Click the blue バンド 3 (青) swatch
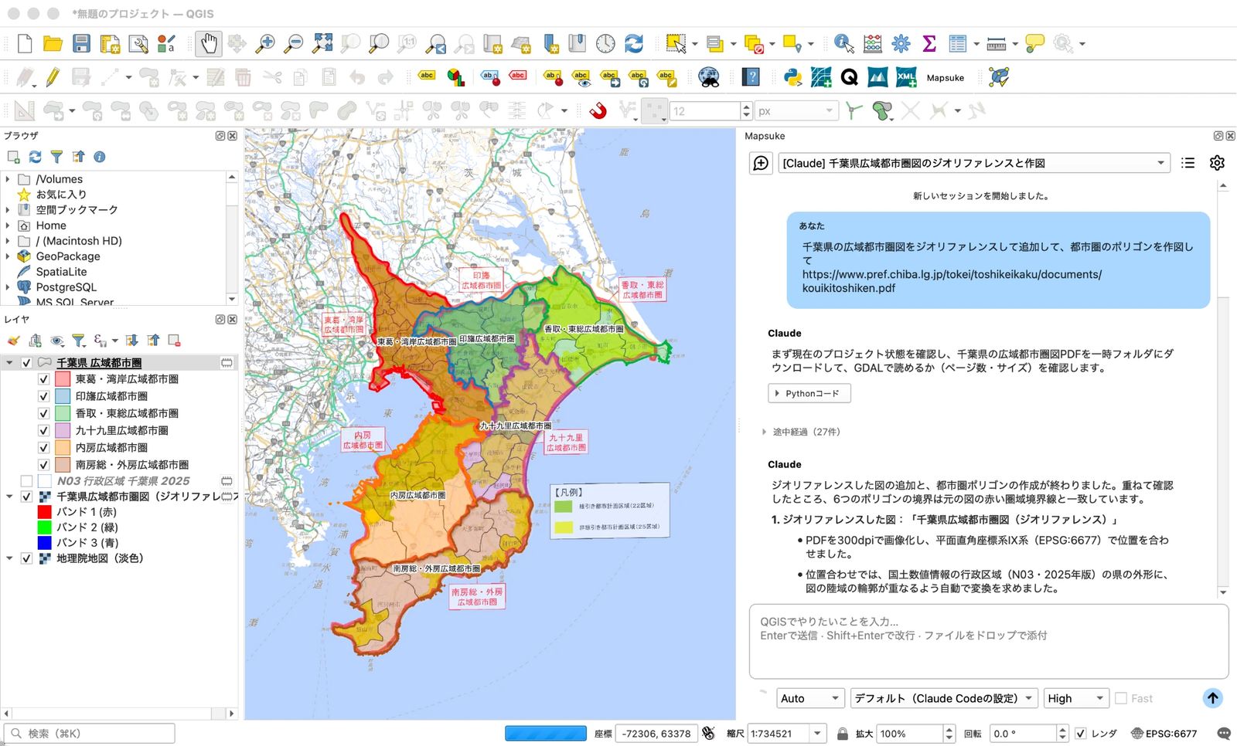The width and height of the screenshot is (1237, 746). pos(44,543)
